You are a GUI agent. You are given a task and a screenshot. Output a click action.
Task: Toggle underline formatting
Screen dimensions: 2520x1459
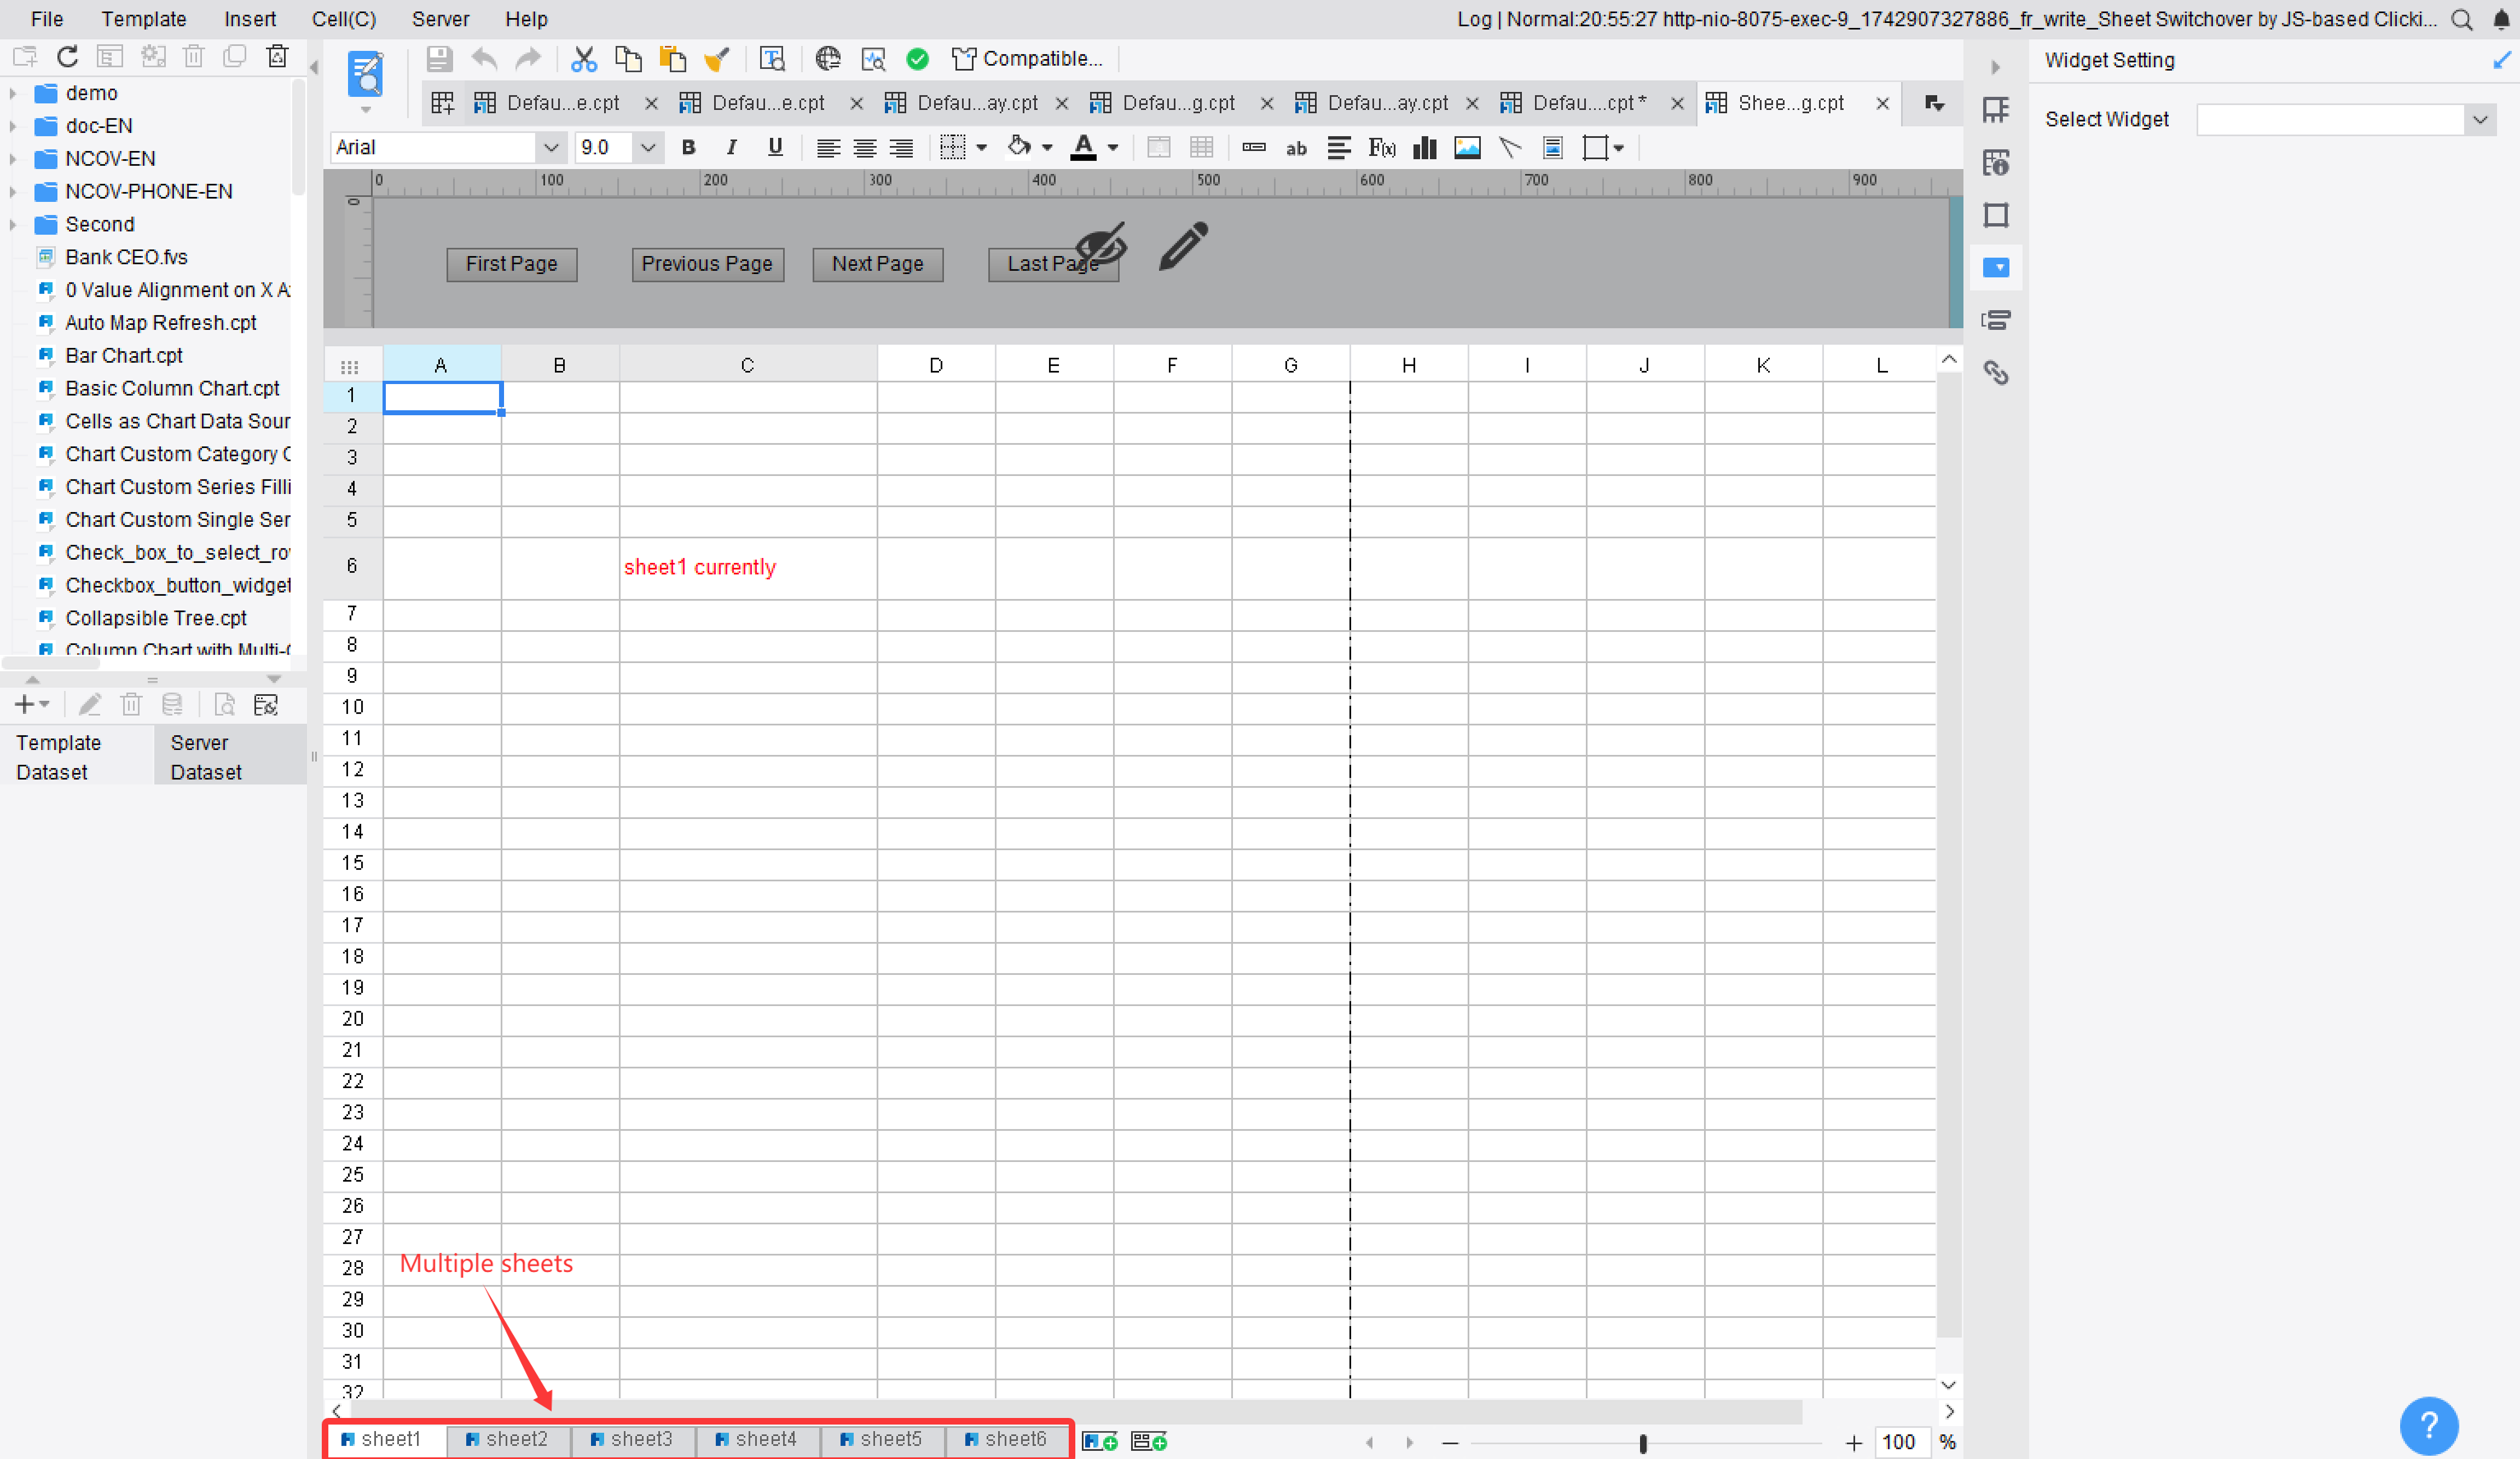[775, 148]
